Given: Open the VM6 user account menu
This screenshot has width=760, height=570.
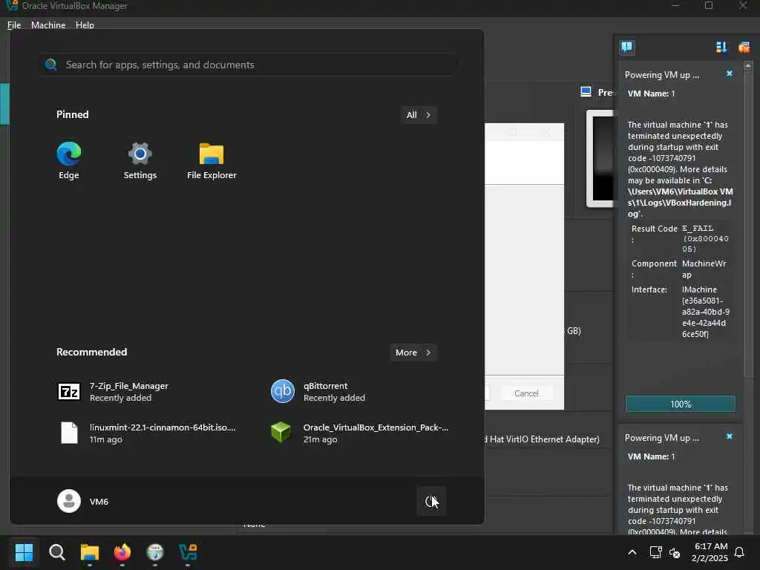Looking at the screenshot, I should click(83, 501).
